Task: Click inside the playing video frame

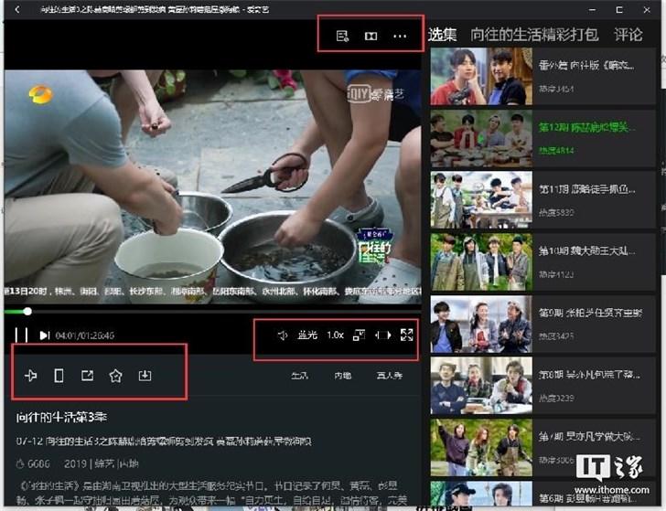Action: point(212,186)
